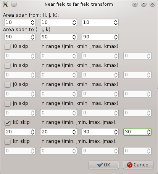The width and height of the screenshot is (158, 174).
Task: Increase the k0 skip jmax spinner
Action: pos(148,130)
